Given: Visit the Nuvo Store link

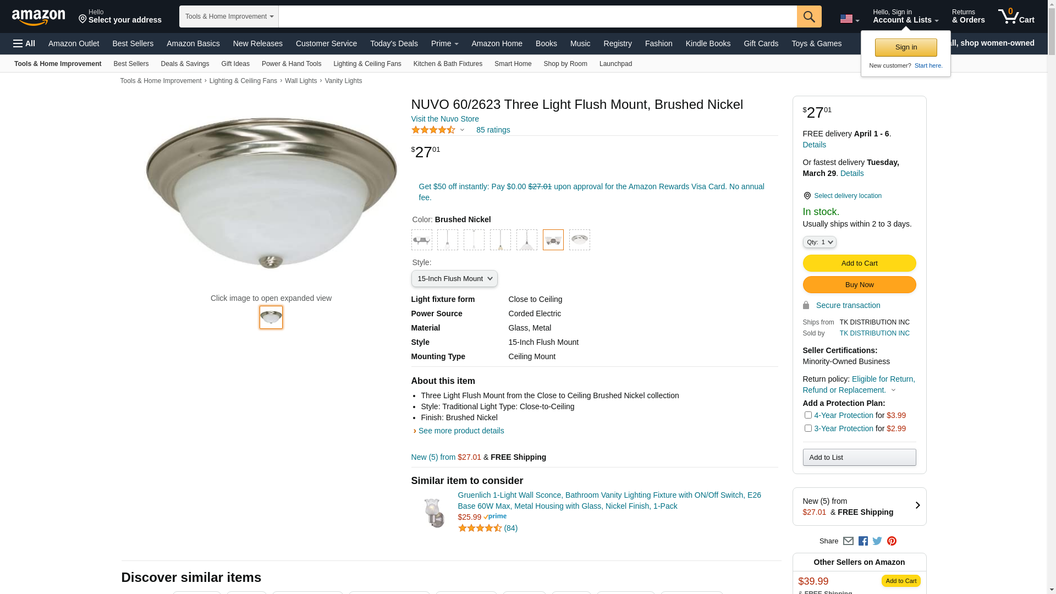Looking at the screenshot, I should (x=445, y=119).
